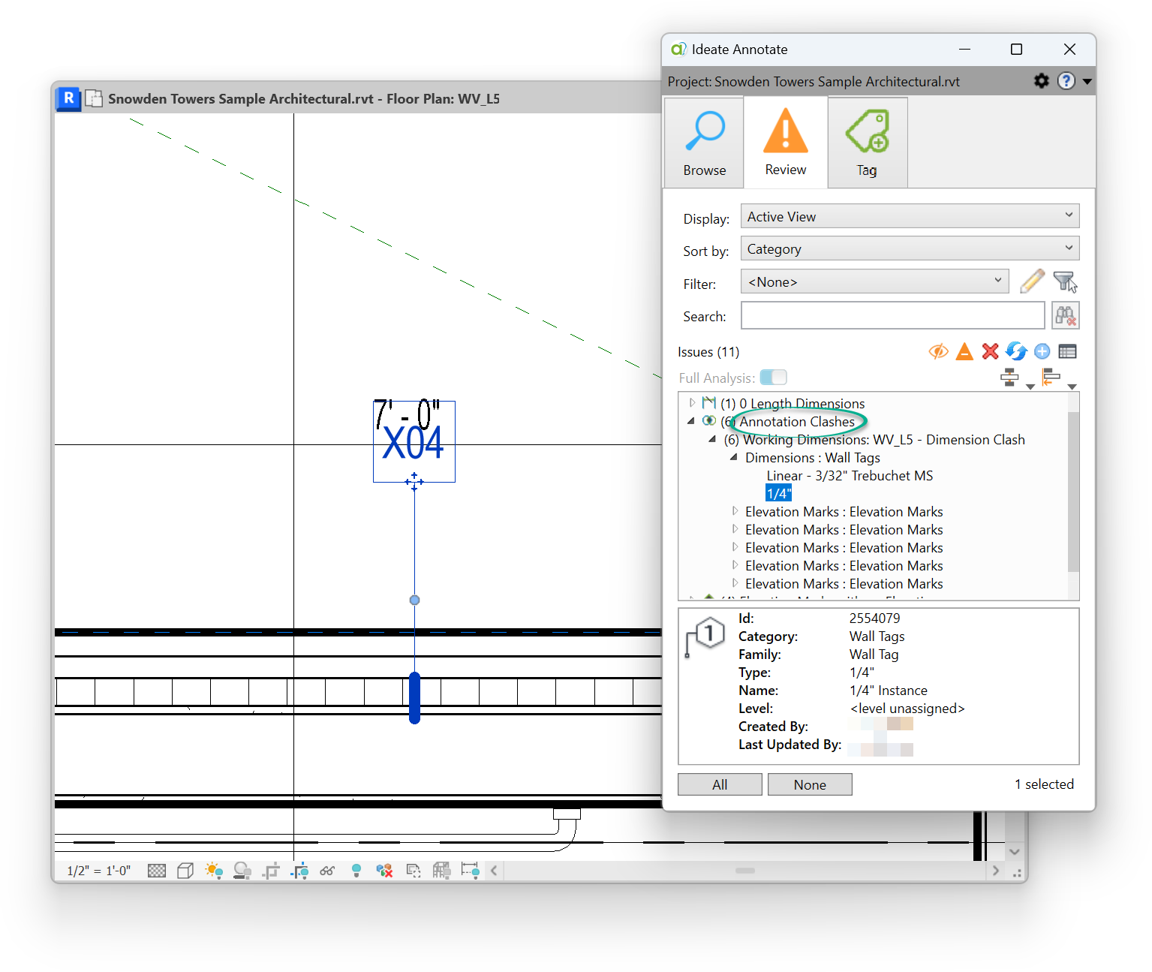Image resolution: width=1152 pixels, height=972 pixels.
Task: Click the Revit horizontal scrollbar thumb
Action: [x=745, y=871]
